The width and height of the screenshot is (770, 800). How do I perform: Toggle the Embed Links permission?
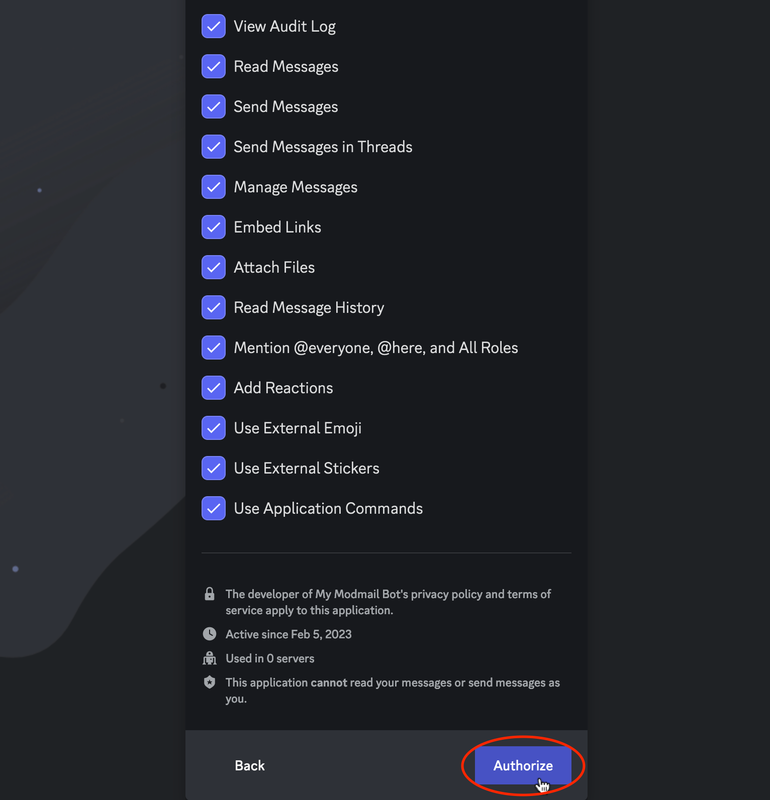213,226
